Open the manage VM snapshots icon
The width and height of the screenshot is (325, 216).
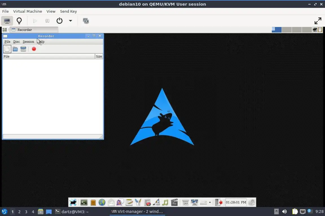86,21
